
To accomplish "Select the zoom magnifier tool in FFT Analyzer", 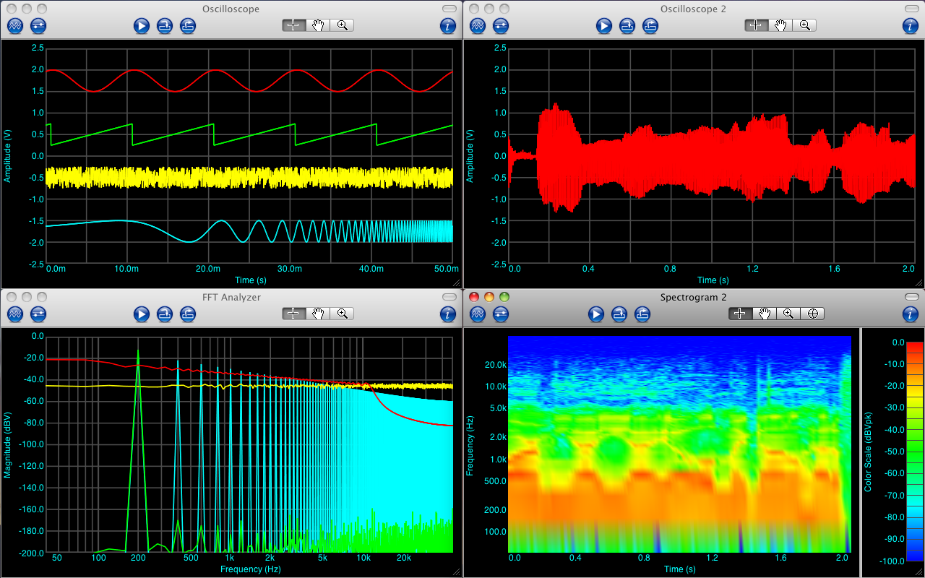I will 342,314.
